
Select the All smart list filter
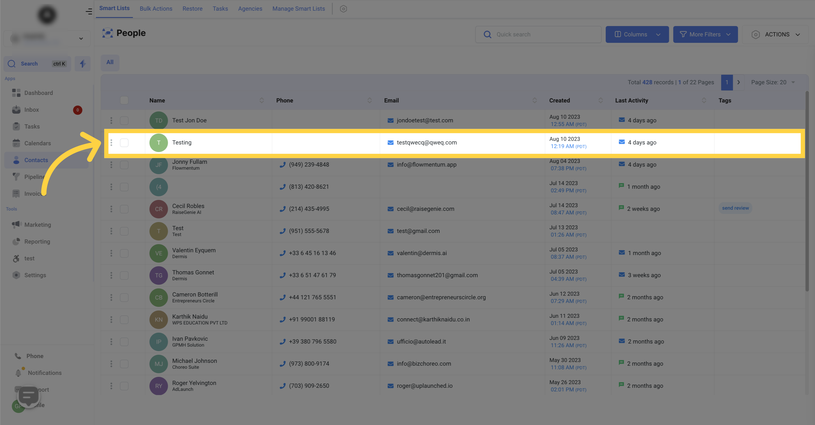(x=110, y=62)
